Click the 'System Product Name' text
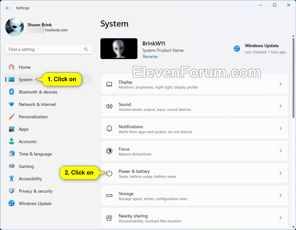Viewport: 296px width, 230px height. tap(163, 50)
